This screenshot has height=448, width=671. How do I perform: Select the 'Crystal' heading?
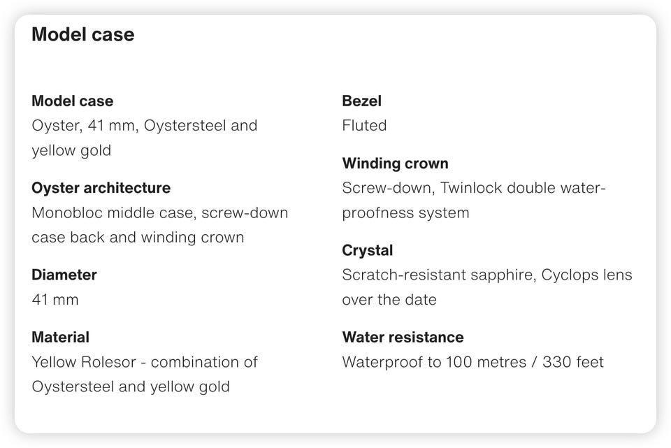367,250
